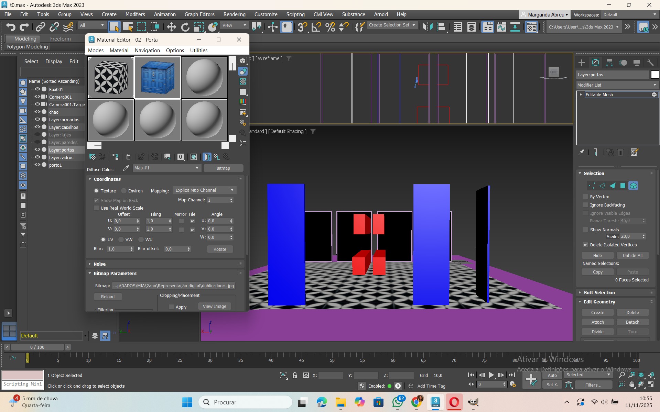
Task: Check the Show Normals option
Action: pos(586,230)
